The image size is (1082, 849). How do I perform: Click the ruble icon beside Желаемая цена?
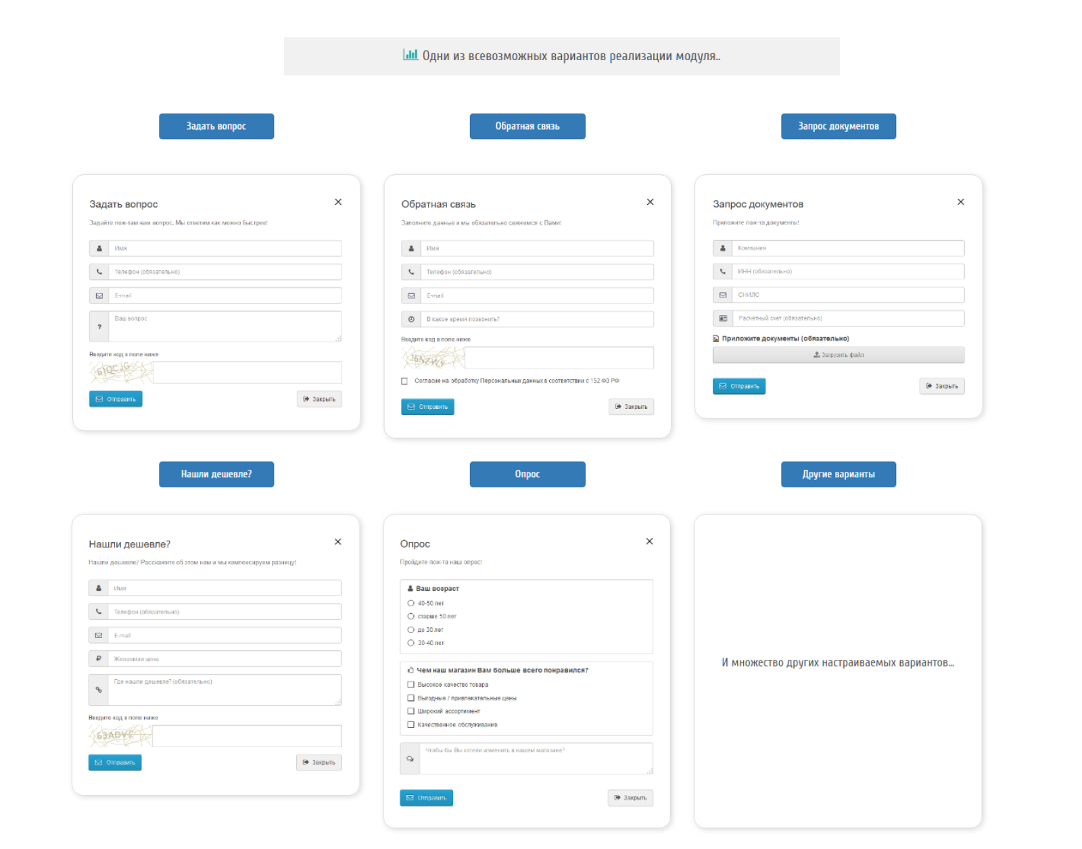click(x=99, y=658)
